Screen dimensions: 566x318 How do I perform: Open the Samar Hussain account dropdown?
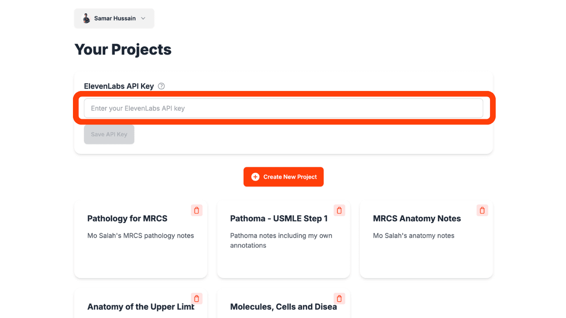click(x=114, y=19)
